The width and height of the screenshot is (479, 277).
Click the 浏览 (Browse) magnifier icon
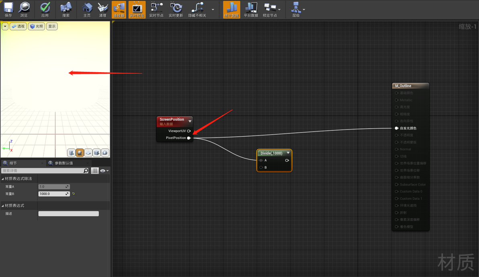tap(24, 10)
